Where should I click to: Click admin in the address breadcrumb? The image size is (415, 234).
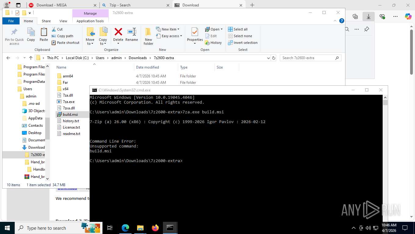[x=116, y=58]
